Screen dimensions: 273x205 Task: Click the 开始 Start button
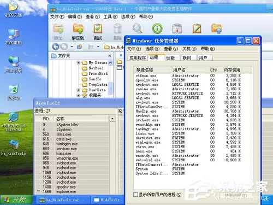click(x=16, y=200)
